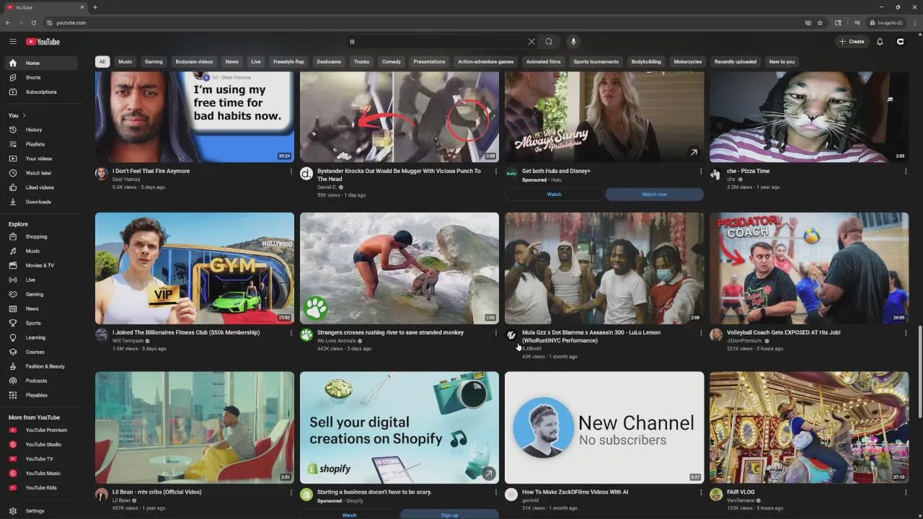Open the hamburger guide menu
923x519 pixels.
[12, 42]
